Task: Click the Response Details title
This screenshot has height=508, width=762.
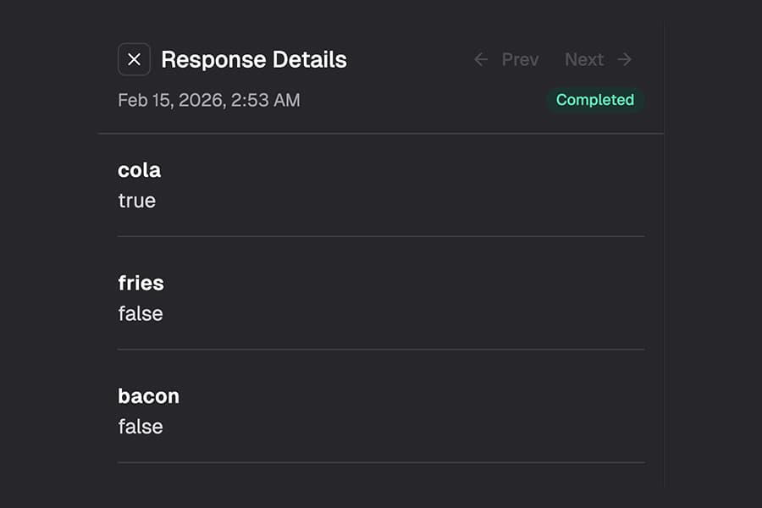Action: pos(254,59)
